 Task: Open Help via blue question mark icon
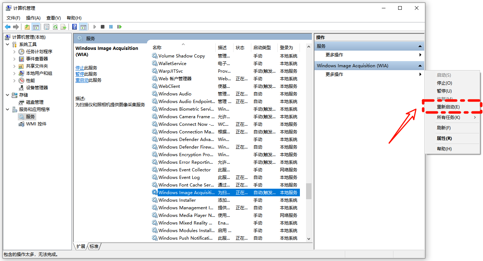[74, 27]
